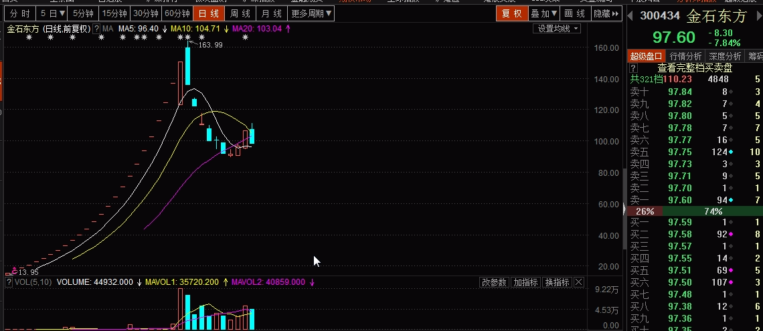Activate the 画线 drawing tool

pos(575,13)
